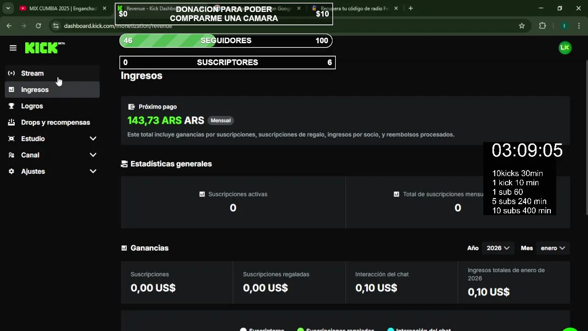Screen dimensions: 588x331
Task: Open a new browser tab
Action: (x=411, y=8)
